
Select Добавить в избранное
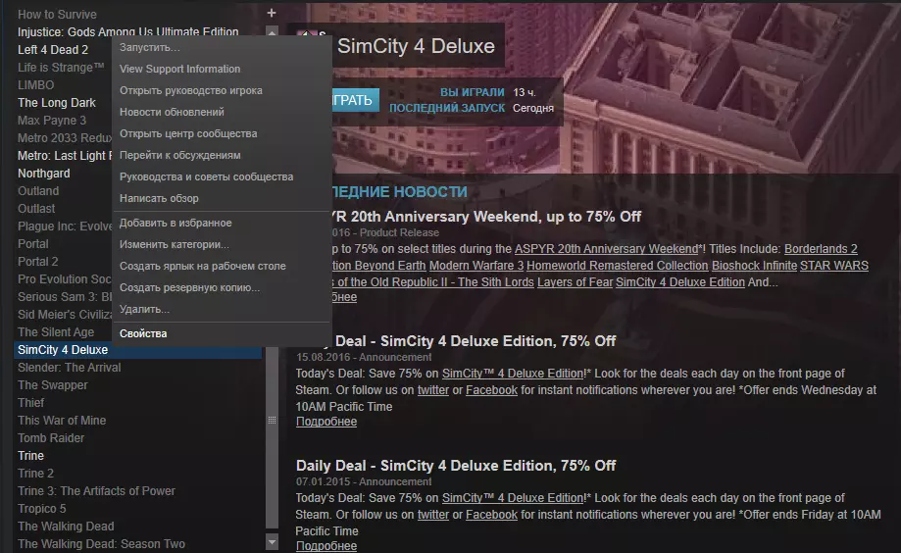tap(175, 223)
